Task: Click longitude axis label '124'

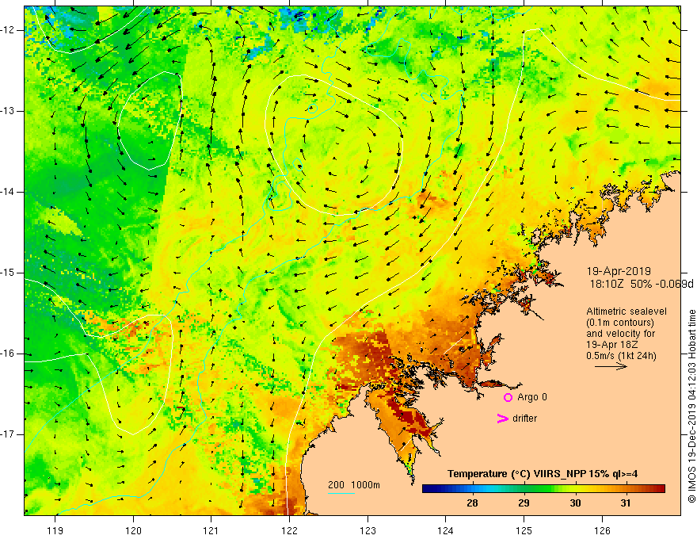Action: point(445,530)
